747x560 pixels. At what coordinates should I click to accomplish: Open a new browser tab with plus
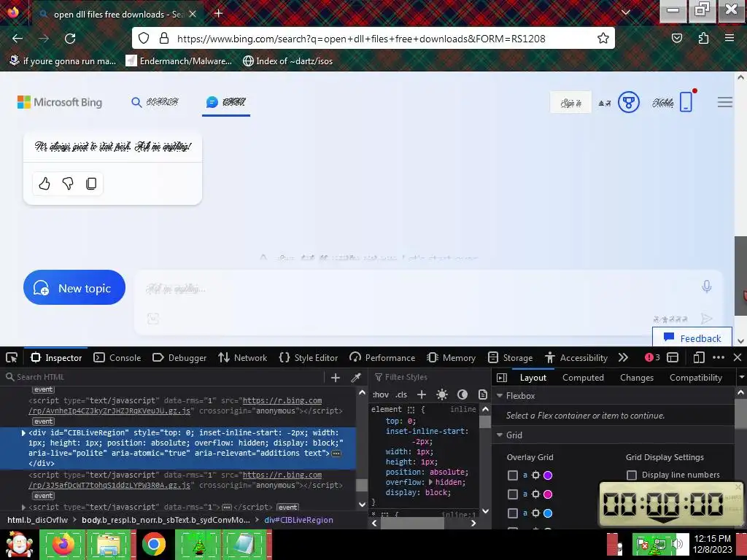coord(219,13)
